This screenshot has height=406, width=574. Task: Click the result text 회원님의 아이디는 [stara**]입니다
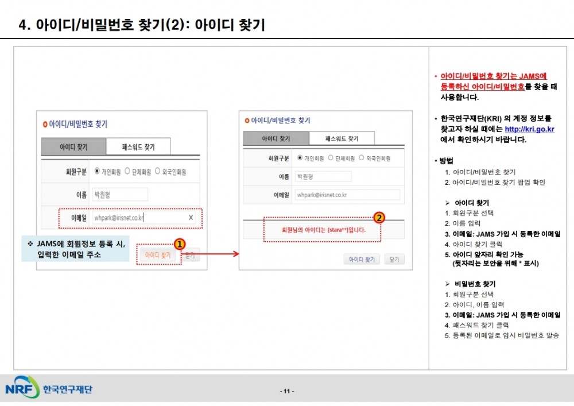[324, 230]
